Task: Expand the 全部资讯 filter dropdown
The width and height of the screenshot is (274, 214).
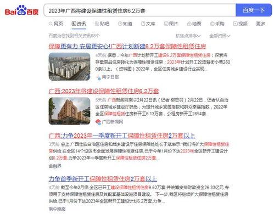Action: (220, 36)
